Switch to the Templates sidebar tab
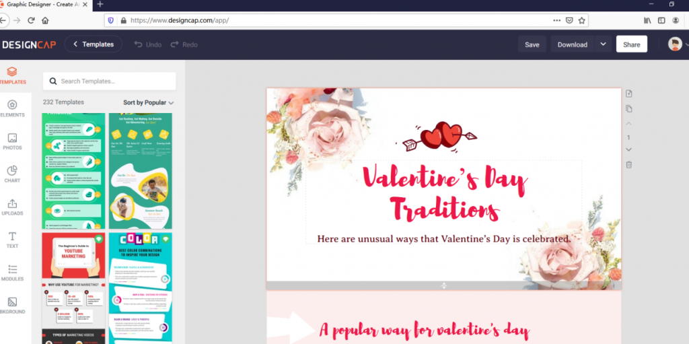 pos(12,75)
